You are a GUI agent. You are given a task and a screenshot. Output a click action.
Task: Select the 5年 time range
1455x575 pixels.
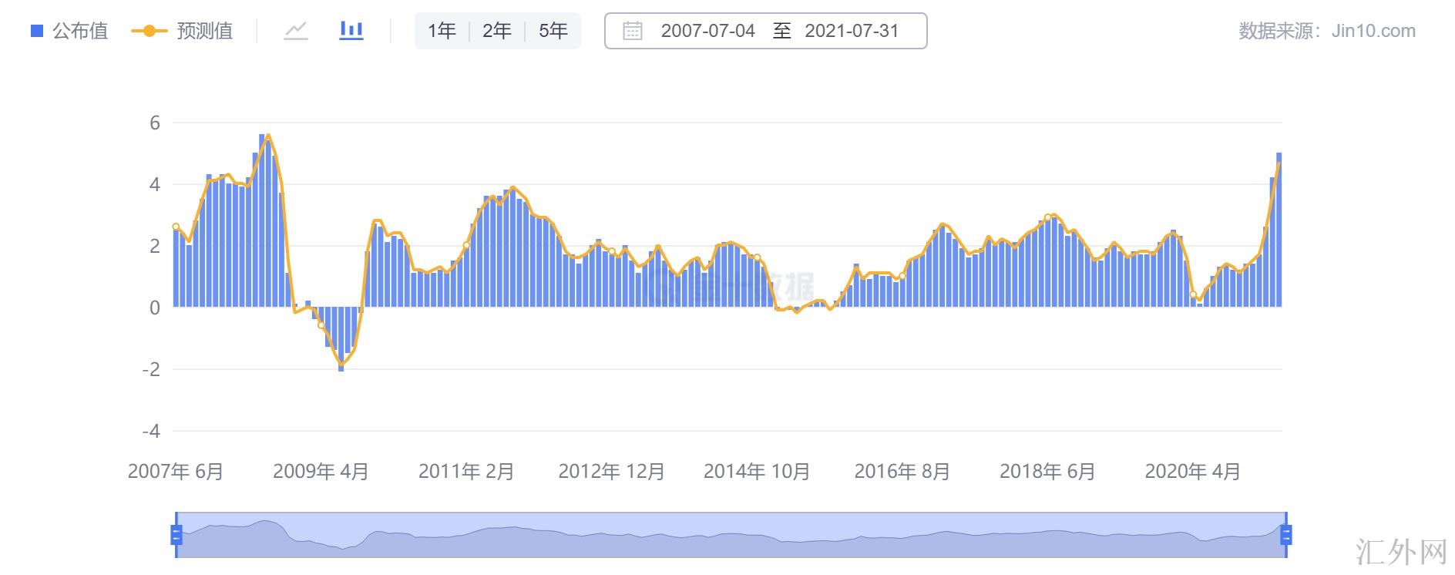(x=553, y=31)
